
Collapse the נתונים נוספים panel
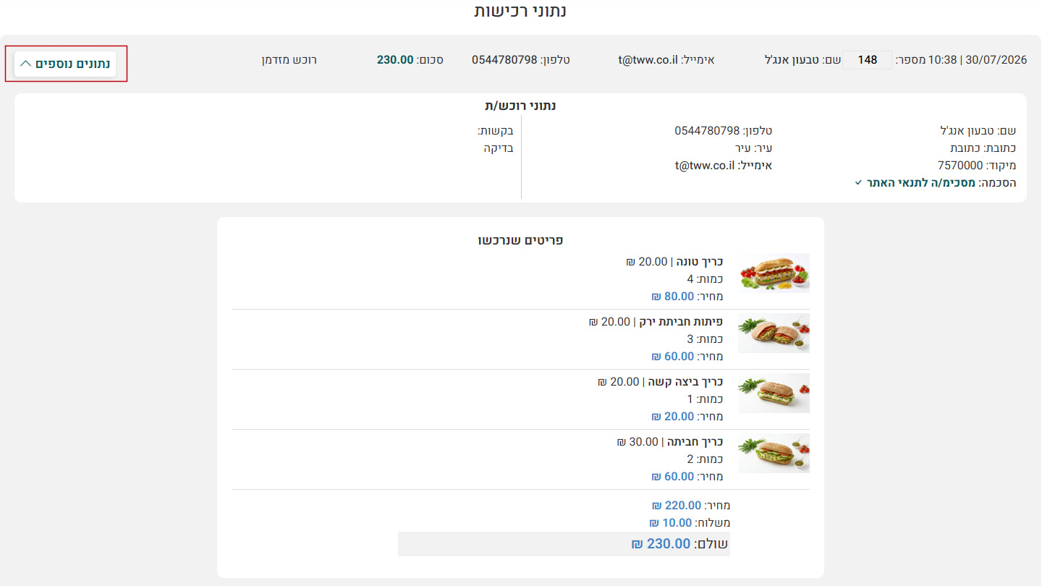point(65,64)
